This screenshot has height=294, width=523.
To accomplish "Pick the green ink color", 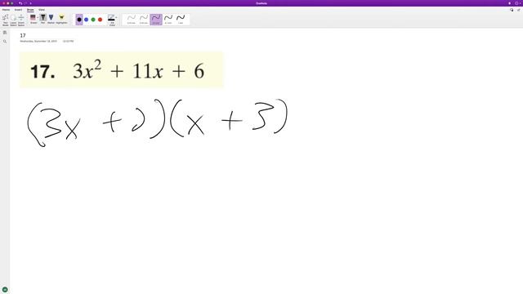I will click(x=93, y=20).
